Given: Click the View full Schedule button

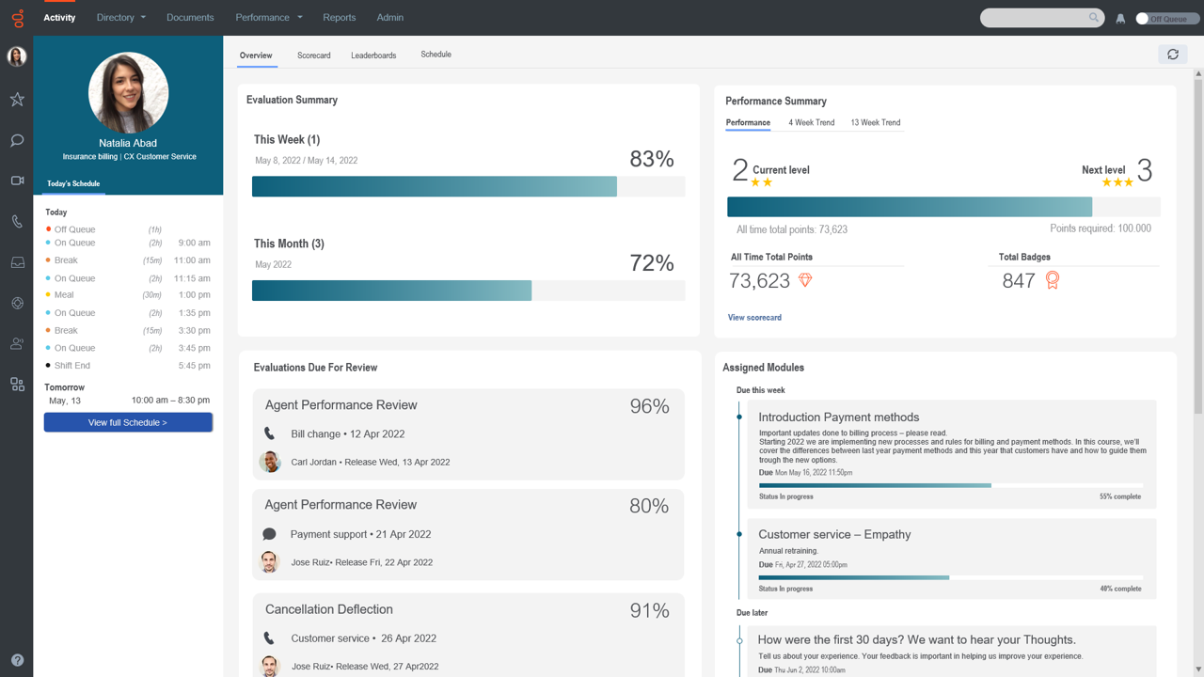Looking at the screenshot, I should click(128, 423).
